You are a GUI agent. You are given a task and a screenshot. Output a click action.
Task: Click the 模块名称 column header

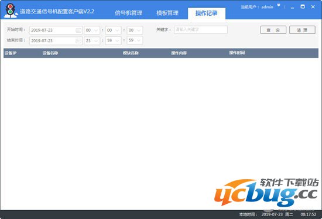pos(131,53)
